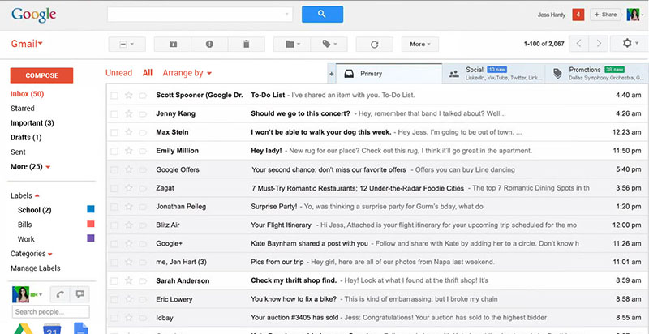Open the Move to folder dropdown
Image resolution: width=649 pixels, height=334 pixels.
[x=292, y=45]
